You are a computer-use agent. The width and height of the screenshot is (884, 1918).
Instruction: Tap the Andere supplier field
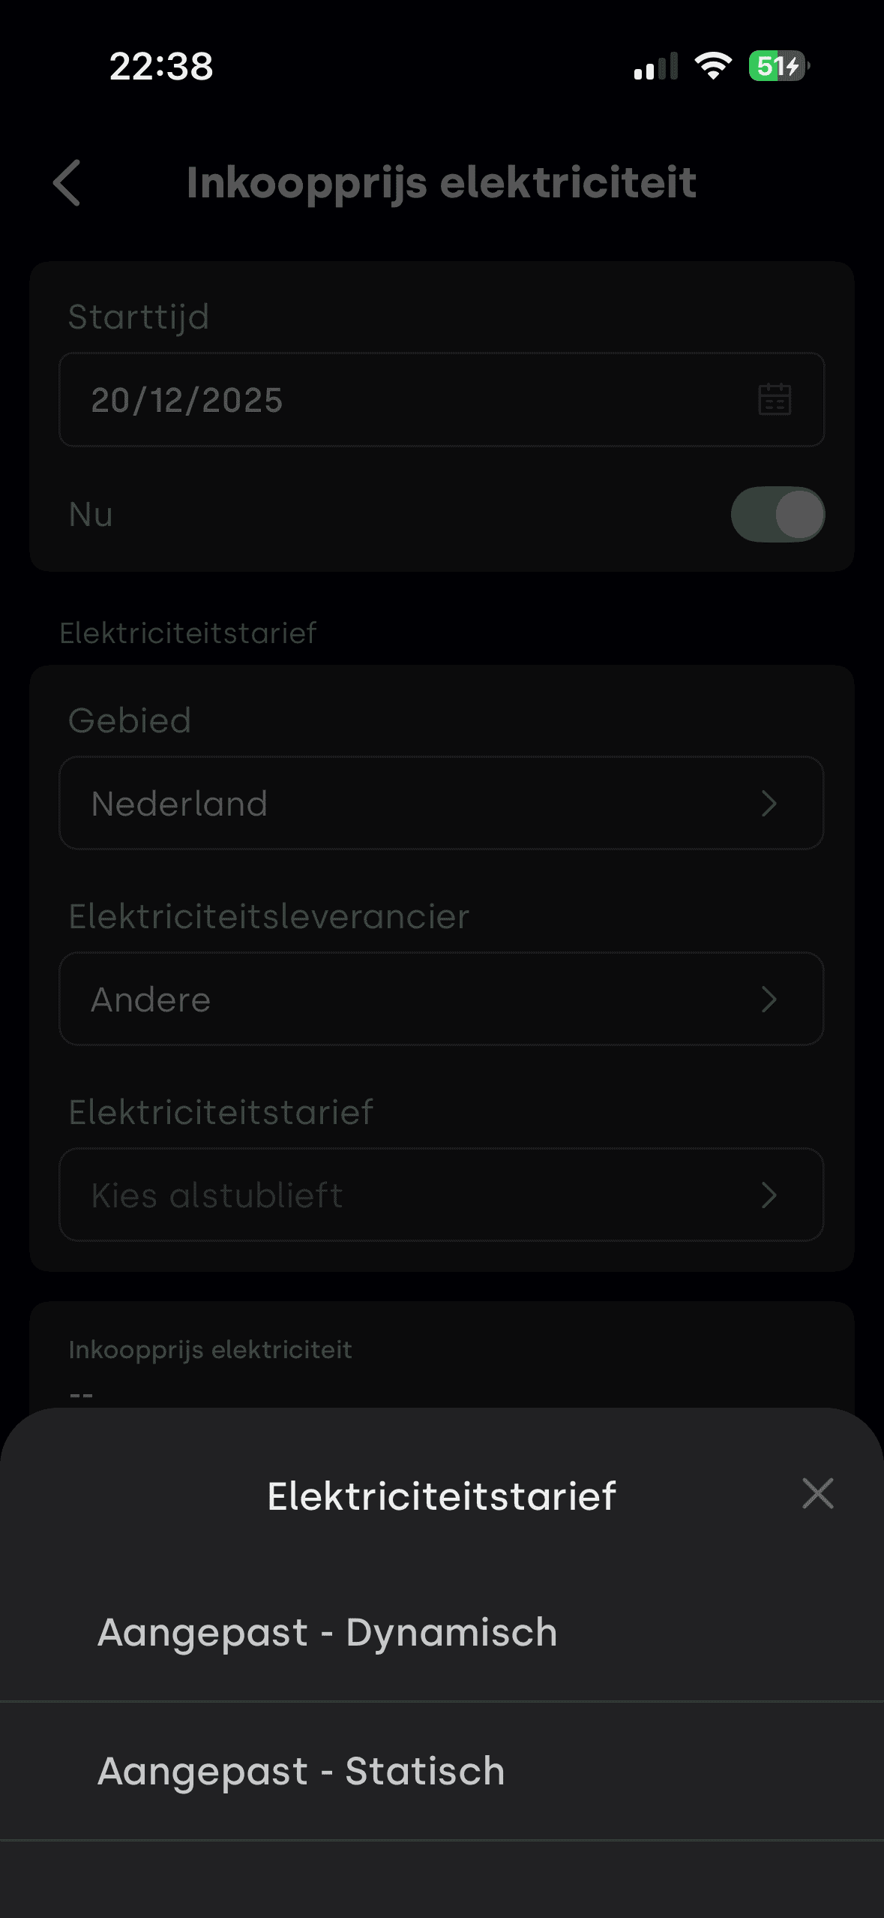[375, 1000]
